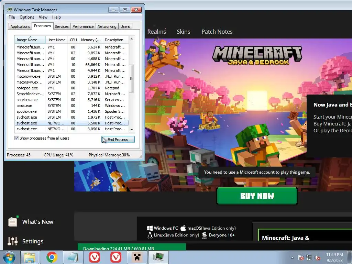
Task: Select the services.exe process row
Action: click(x=71, y=100)
